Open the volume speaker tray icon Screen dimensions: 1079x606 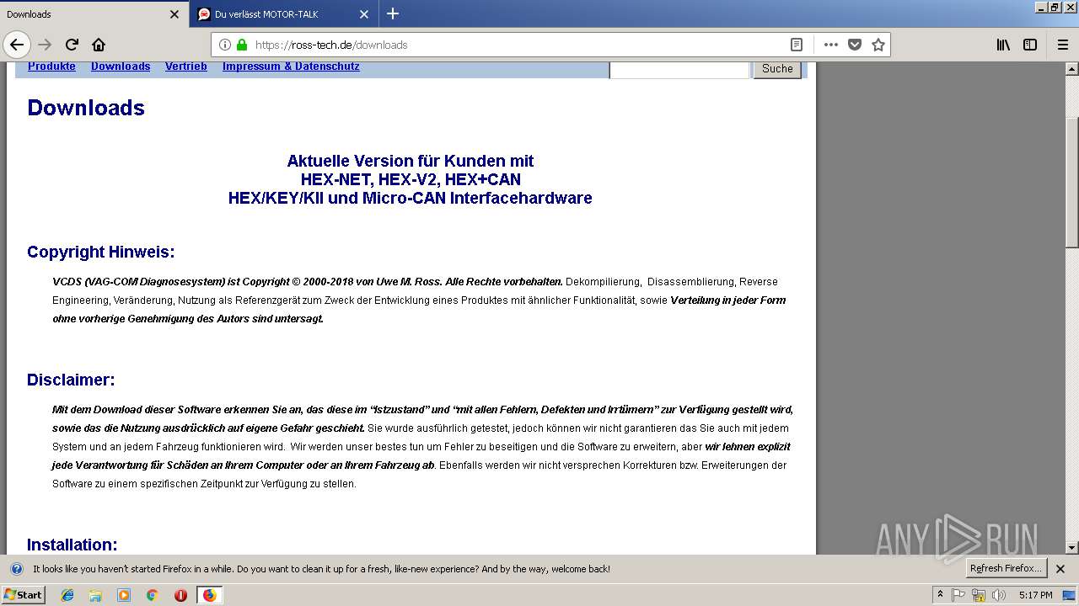tap(999, 595)
